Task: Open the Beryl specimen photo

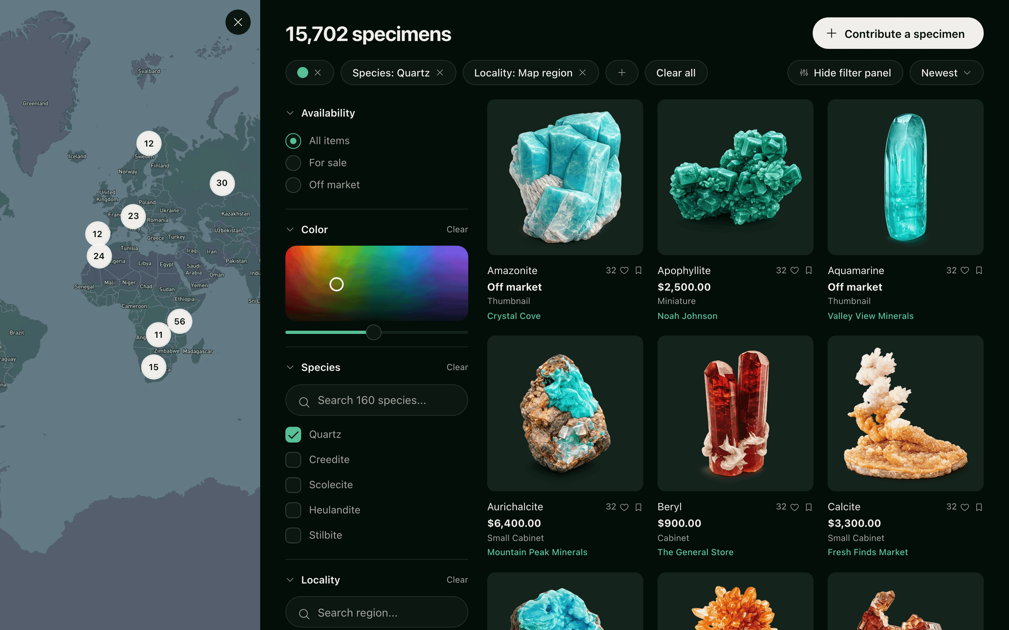Action: [735, 413]
